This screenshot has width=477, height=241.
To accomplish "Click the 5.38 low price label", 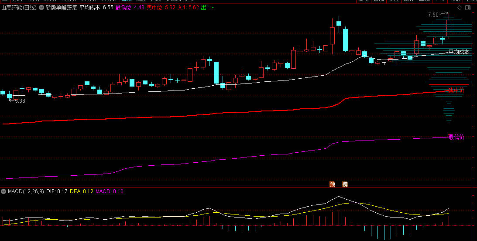I will tap(20, 101).
